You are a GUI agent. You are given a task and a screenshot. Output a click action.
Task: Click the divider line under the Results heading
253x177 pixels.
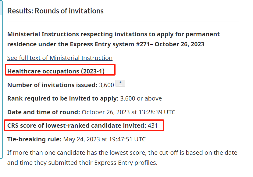(x=123, y=22)
